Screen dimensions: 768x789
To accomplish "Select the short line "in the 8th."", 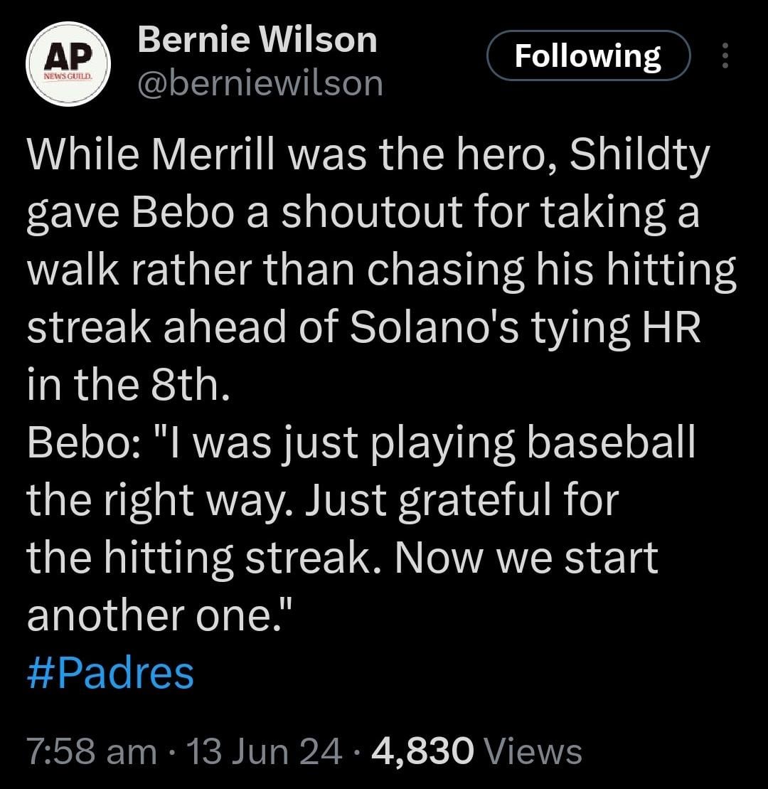I will click(x=128, y=385).
